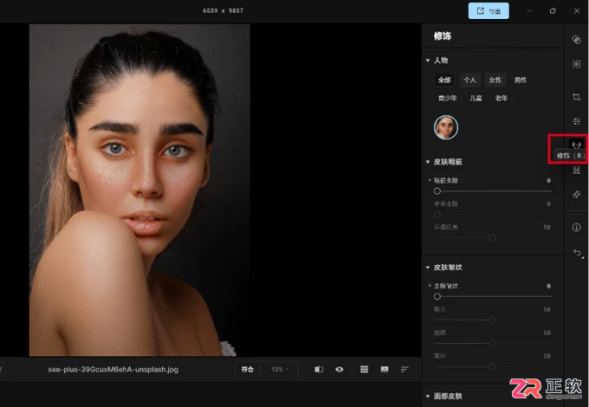This screenshot has height=407, width=589.
Task: Show the filmstrip view icon
Action: click(385, 370)
